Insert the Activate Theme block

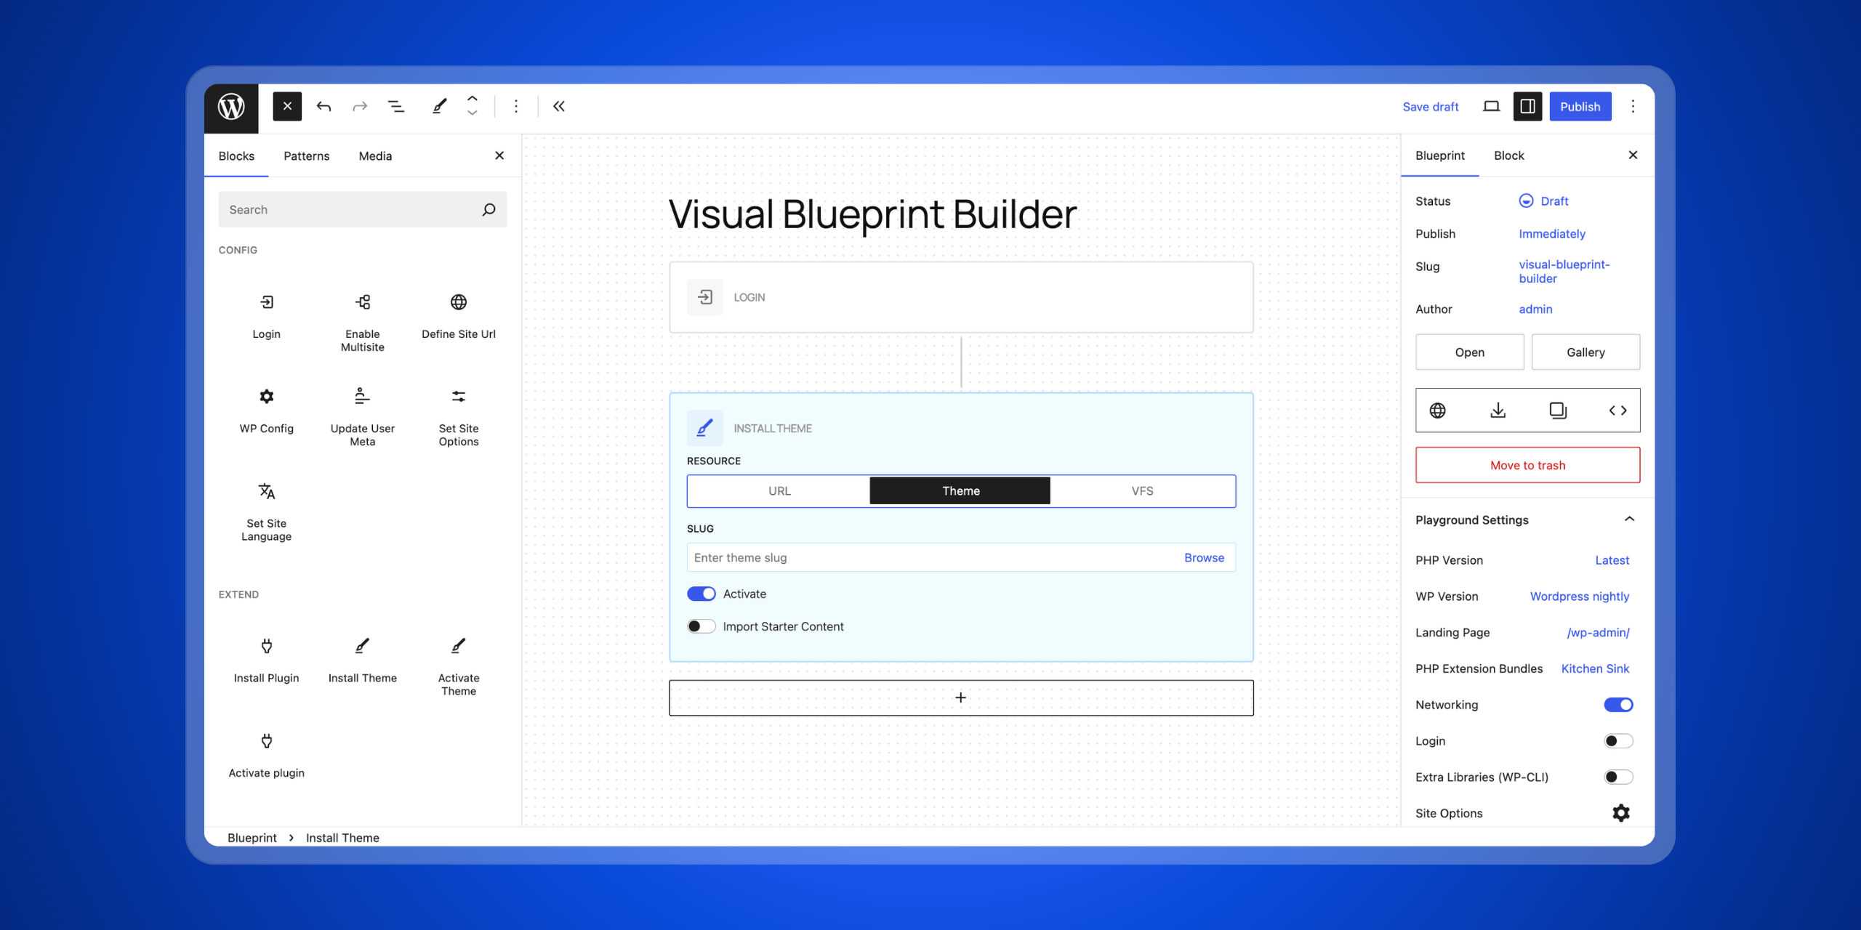click(458, 668)
